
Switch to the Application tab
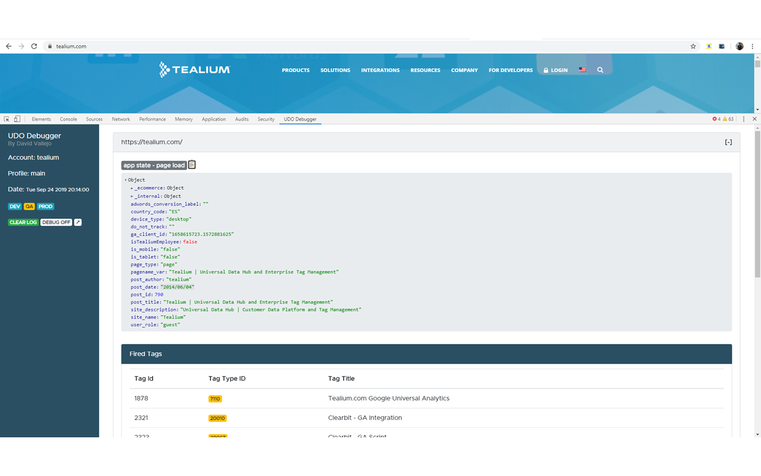[x=213, y=119]
